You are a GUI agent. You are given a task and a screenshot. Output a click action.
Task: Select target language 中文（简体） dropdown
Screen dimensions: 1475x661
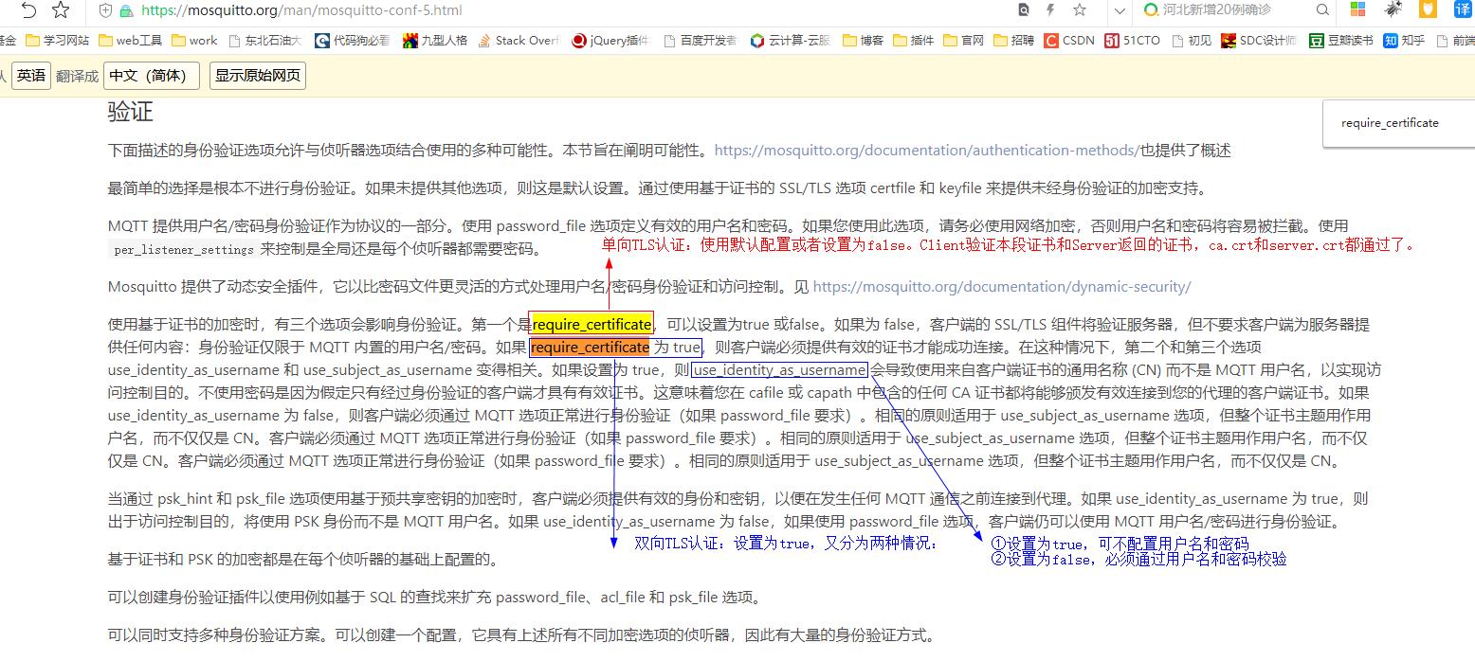pos(152,76)
